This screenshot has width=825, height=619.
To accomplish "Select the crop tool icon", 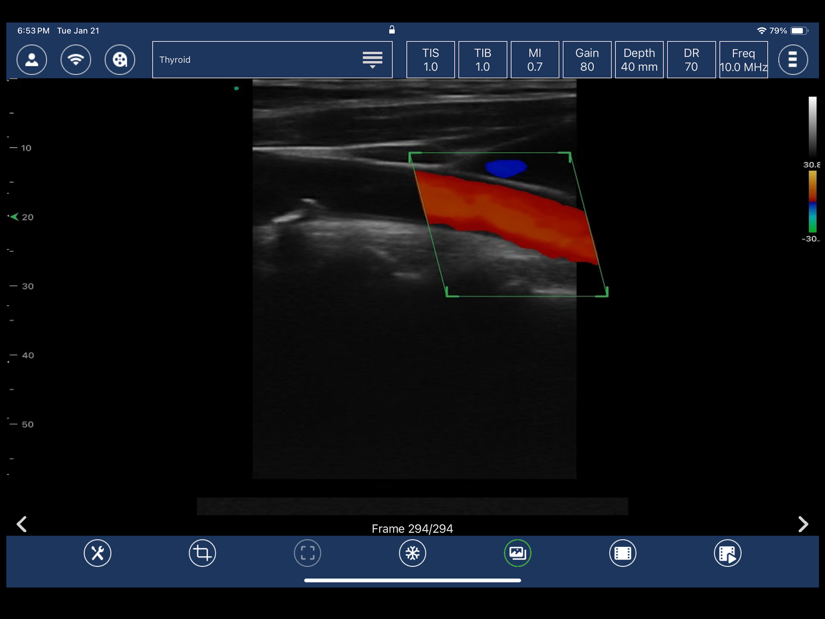I will pyautogui.click(x=203, y=553).
